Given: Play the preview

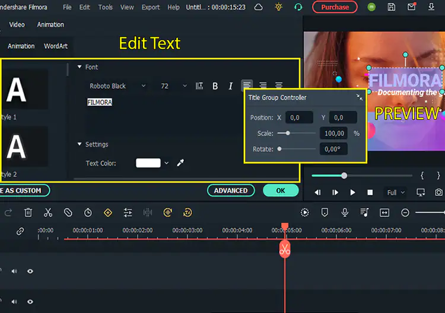Looking at the screenshot, I should click(x=352, y=193).
